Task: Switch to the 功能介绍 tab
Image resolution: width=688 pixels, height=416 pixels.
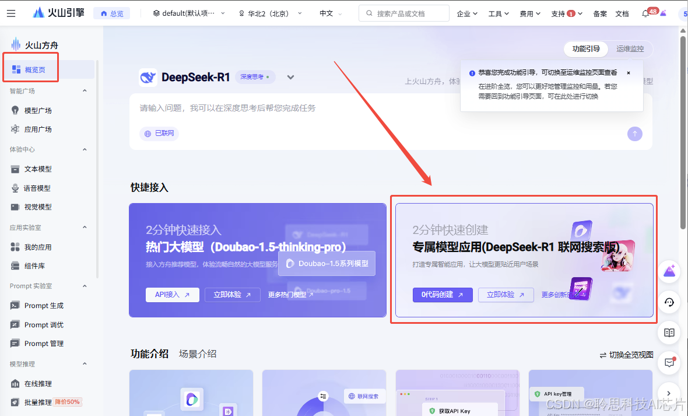Action: tap(149, 354)
